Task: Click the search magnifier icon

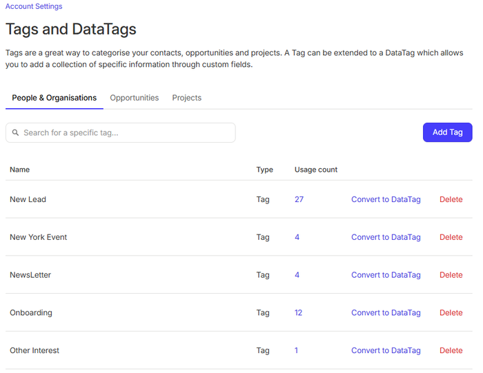Action: tap(15, 132)
